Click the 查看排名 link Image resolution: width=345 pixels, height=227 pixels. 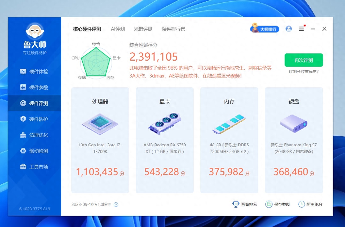(x=245, y=204)
